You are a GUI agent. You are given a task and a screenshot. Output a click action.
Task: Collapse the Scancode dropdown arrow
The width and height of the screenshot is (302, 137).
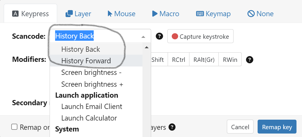143,37
